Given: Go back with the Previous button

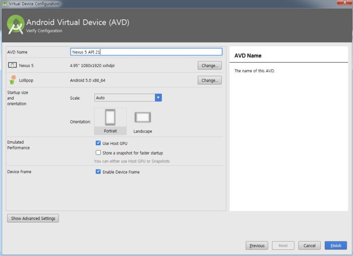Looking at the screenshot, I should [257, 245].
